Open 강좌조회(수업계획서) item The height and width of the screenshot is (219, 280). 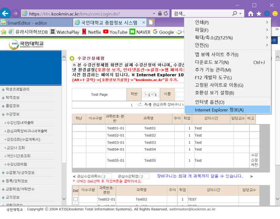click(23, 139)
